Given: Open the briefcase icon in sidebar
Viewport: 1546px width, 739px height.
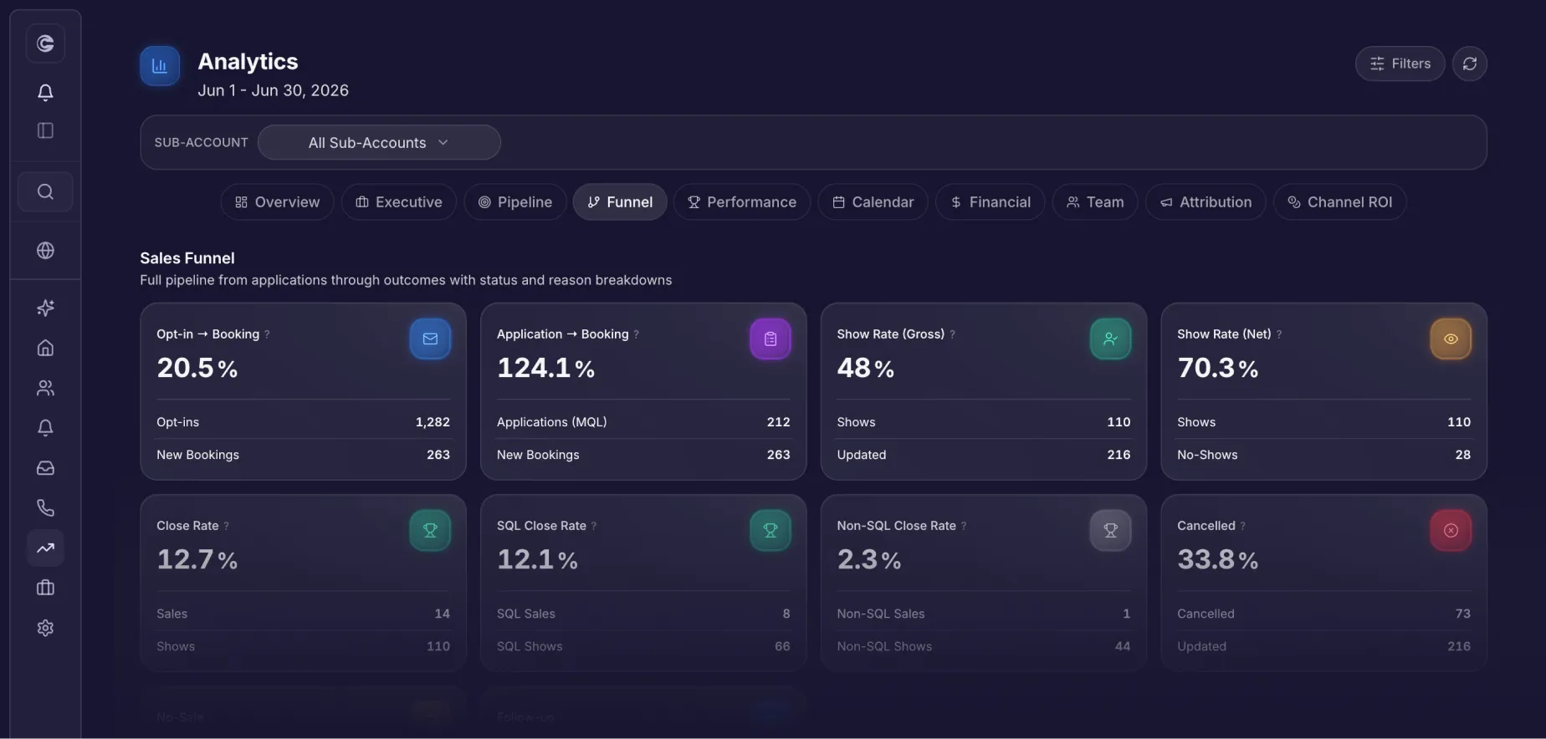Looking at the screenshot, I should point(45,588).
